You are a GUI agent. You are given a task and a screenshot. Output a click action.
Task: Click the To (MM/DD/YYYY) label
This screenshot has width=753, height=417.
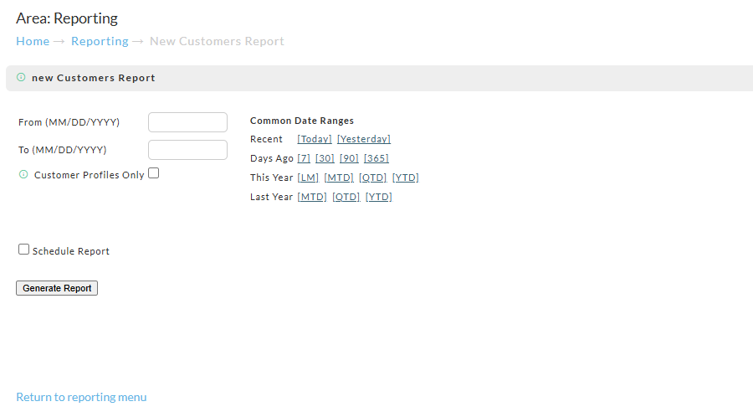[62, 150]
